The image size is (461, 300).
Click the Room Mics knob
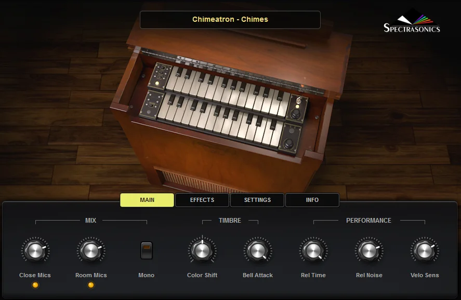[x=91, y=251]
